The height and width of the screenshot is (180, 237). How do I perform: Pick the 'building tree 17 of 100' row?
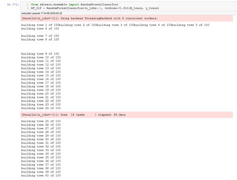41,83
